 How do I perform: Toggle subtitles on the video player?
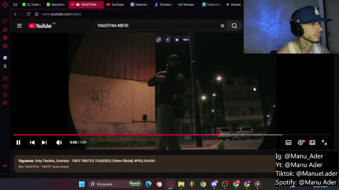point(288,142)
